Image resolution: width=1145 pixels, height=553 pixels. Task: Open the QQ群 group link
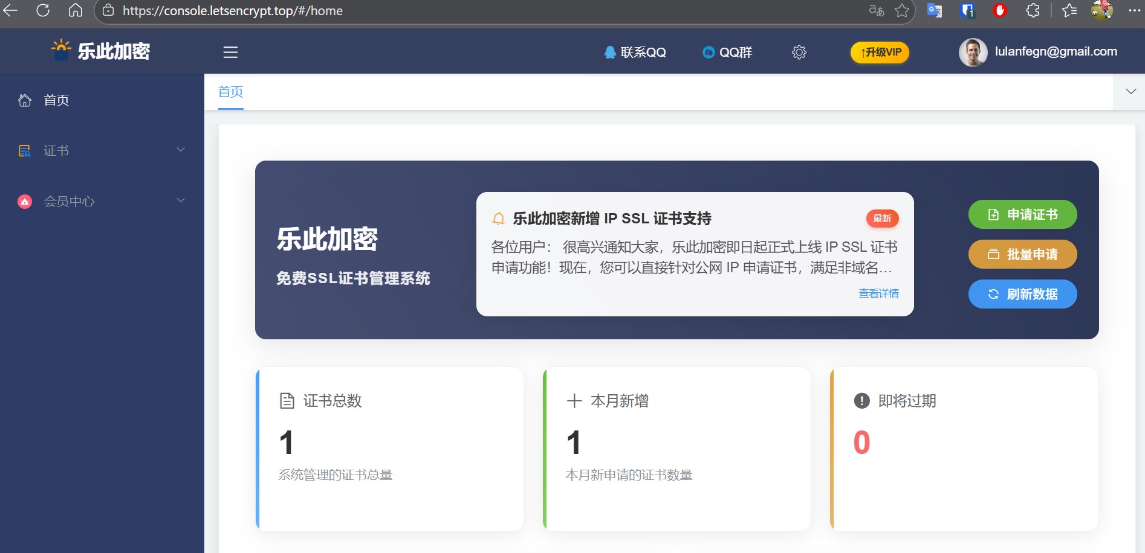[x=727, y=53]
